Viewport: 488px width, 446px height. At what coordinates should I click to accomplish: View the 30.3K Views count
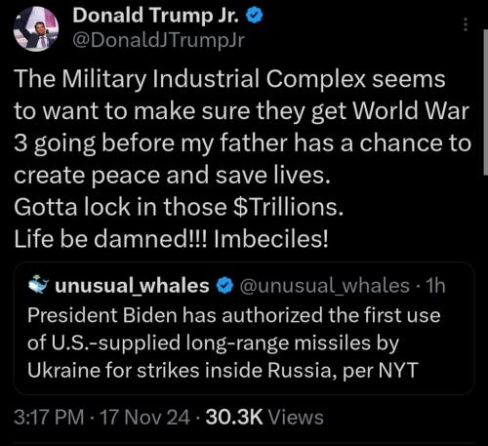coord(264,418)
